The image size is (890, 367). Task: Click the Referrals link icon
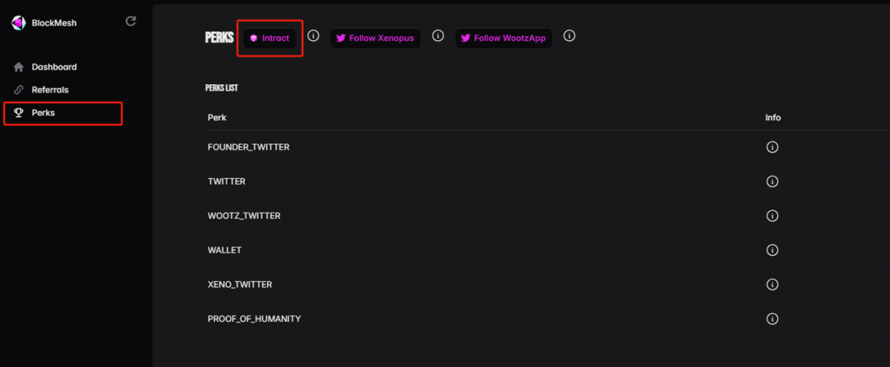point(19,90)
